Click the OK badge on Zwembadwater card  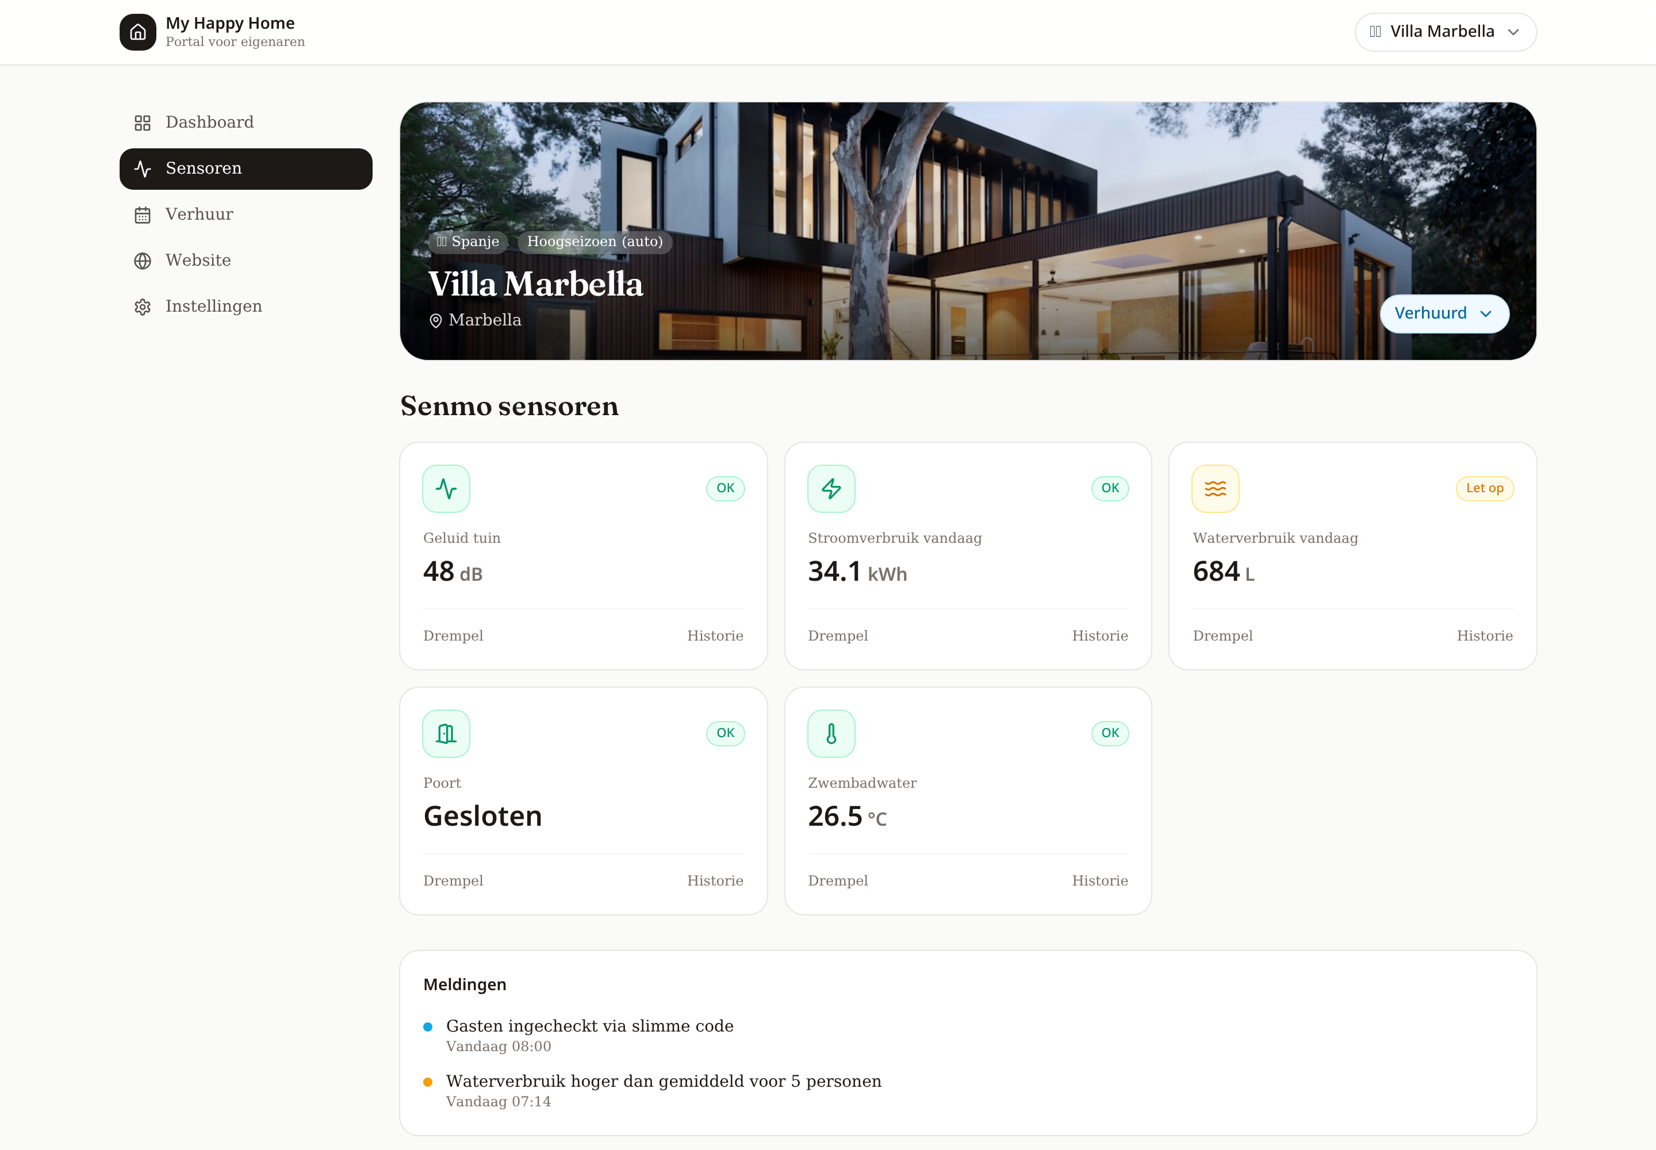[1110, 733]
